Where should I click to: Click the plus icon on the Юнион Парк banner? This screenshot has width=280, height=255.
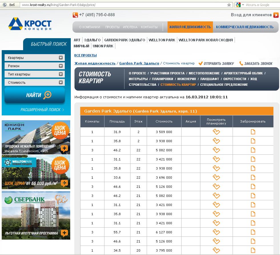[64, 148]
